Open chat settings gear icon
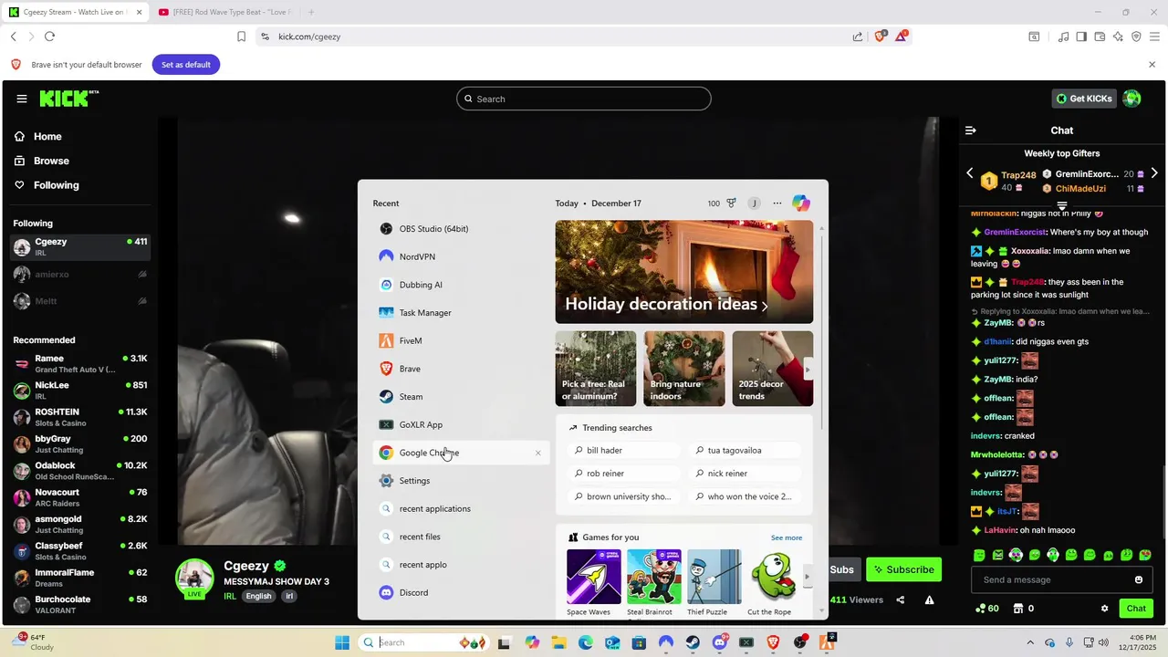The height and width of the screenshot is (657, 1168). tap(1104, 609)
